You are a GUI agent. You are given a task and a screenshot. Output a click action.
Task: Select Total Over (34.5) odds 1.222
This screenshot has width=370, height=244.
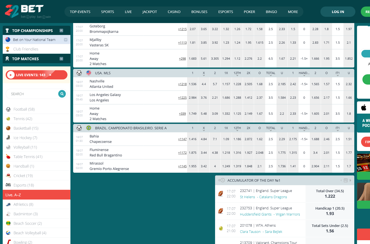(330, 194)
